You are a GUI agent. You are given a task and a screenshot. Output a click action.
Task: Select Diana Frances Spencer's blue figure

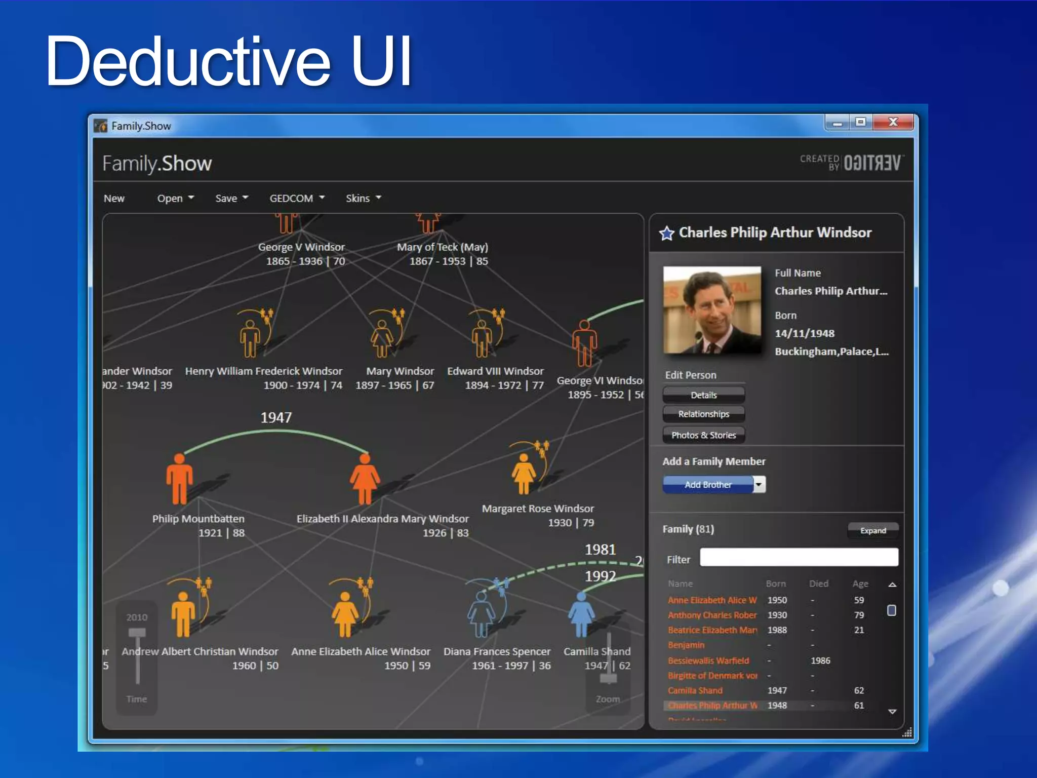click(x=481, y=614)
